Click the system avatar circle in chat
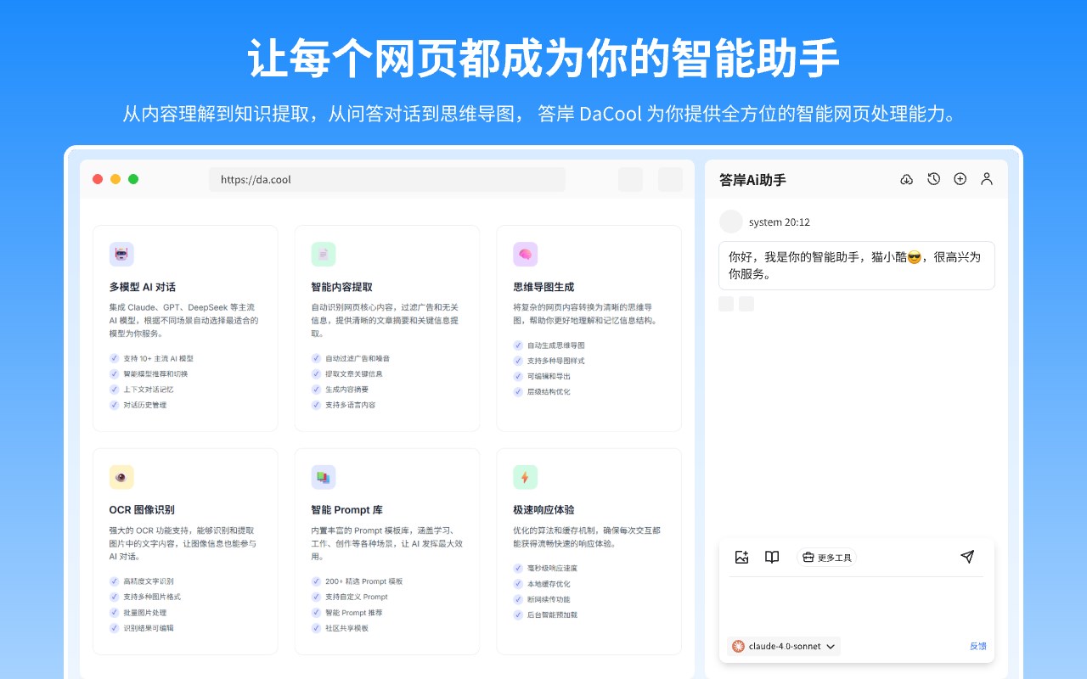 (731, 222)
